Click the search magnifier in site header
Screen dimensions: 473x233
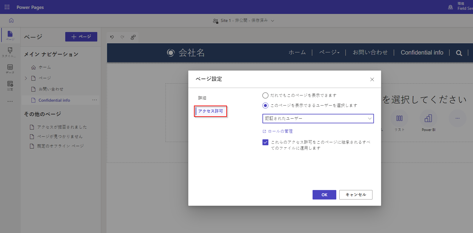459,53
